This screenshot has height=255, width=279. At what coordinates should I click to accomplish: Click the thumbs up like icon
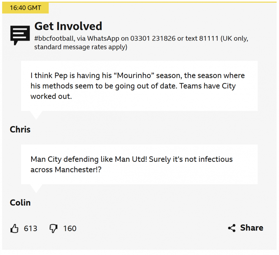pyautogui.click(x=14, y=228)
